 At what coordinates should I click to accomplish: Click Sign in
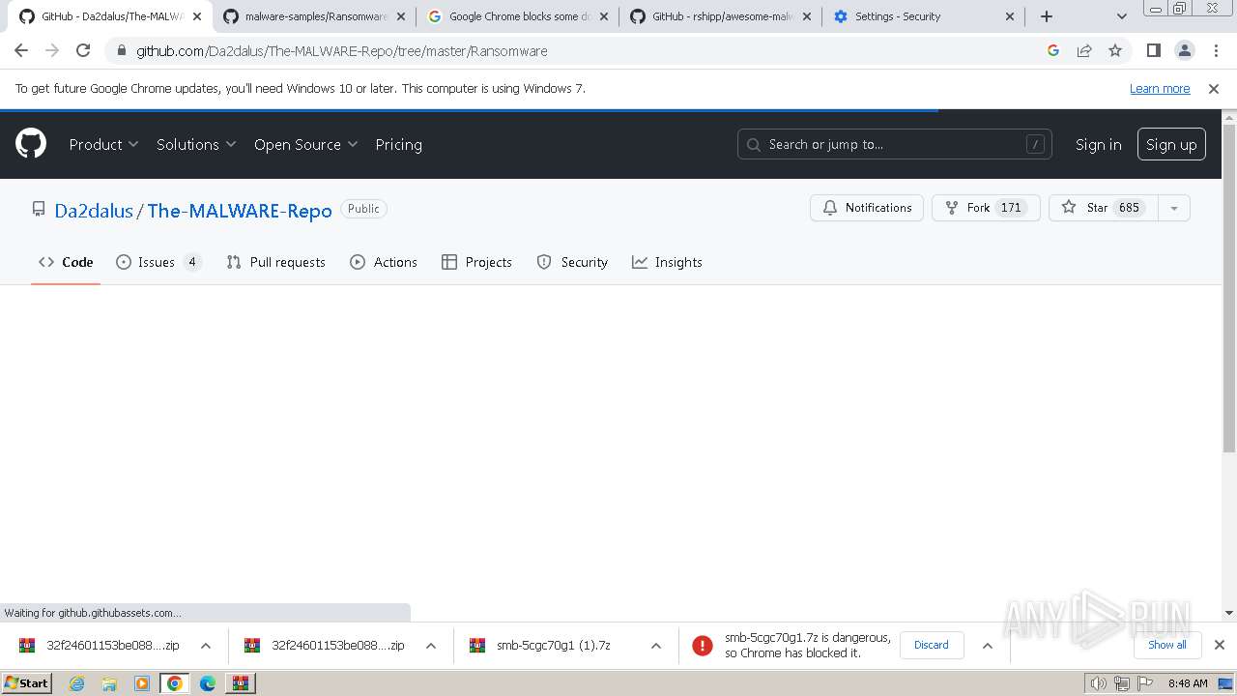(x=1098, y=144)
